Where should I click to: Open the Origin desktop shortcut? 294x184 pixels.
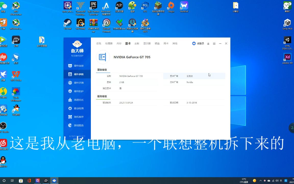171,7
